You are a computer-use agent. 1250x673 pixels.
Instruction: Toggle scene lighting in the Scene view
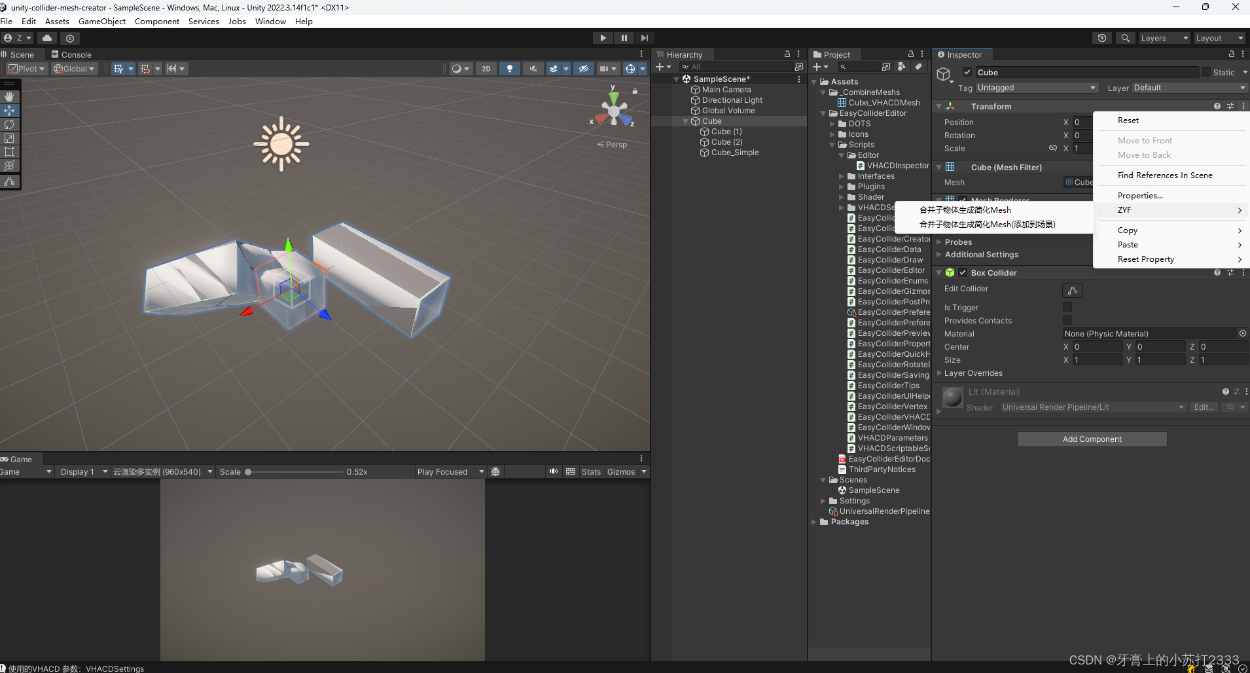pos(509,69)
